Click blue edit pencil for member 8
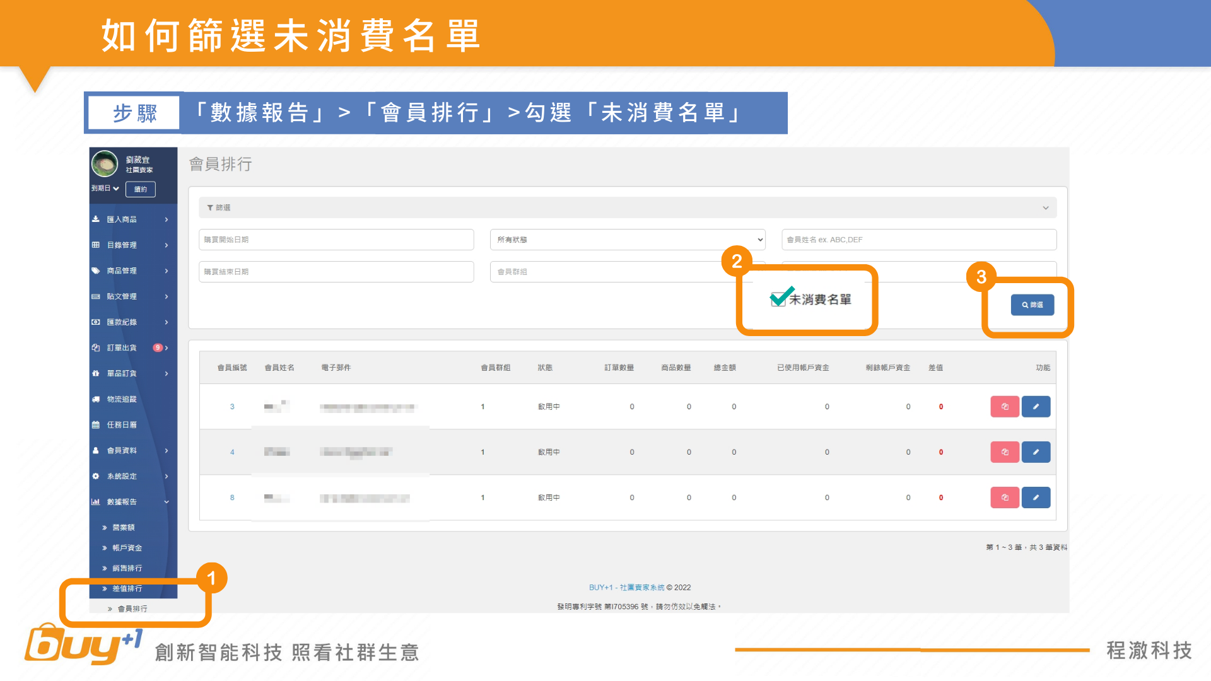This screenshot has height=681, width=1211. [1036, 498]
